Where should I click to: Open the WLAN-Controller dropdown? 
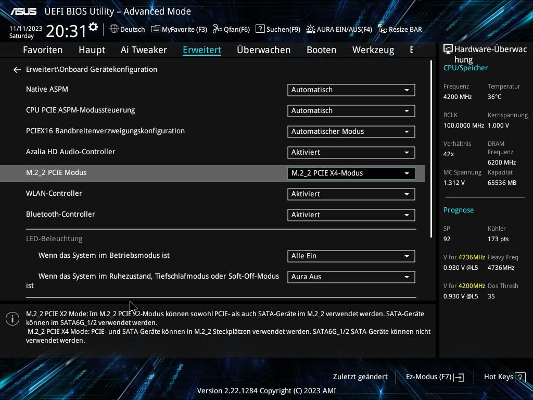pyautogui.click(x=351, y=194)
